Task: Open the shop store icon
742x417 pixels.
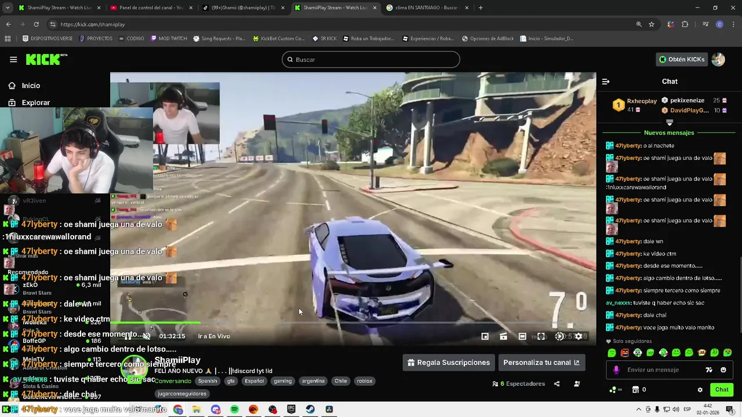Action: 635,390
